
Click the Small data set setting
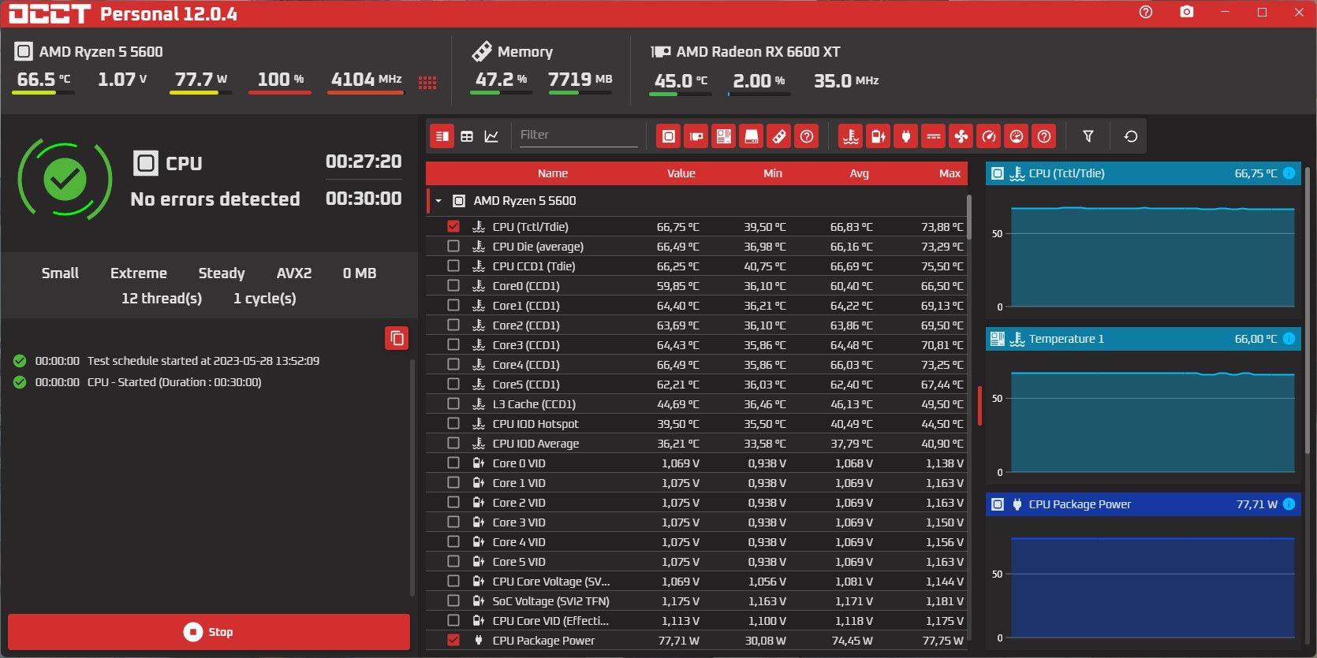[60, 273]
